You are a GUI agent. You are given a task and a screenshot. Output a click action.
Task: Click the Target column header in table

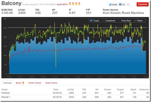click(x=120, y=90)
